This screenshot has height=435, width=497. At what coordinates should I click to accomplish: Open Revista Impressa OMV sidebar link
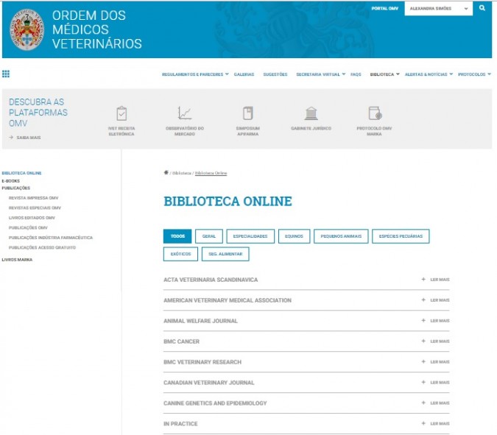click(x=34, y=198)
